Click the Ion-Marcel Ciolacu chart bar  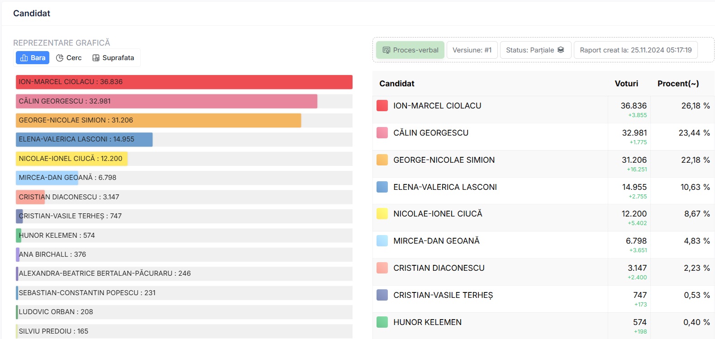tap(184, 82)
